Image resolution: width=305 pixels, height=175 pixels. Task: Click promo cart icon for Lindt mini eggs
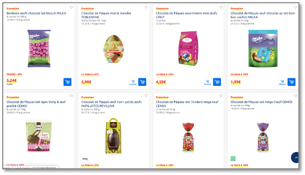[207, 82]
